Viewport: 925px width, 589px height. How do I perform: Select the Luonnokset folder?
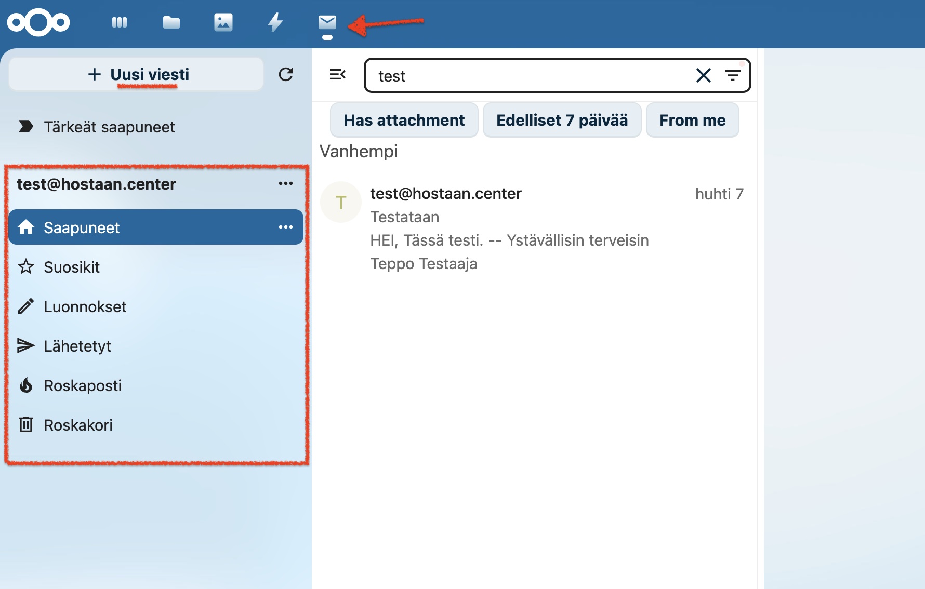pos(156,306)
